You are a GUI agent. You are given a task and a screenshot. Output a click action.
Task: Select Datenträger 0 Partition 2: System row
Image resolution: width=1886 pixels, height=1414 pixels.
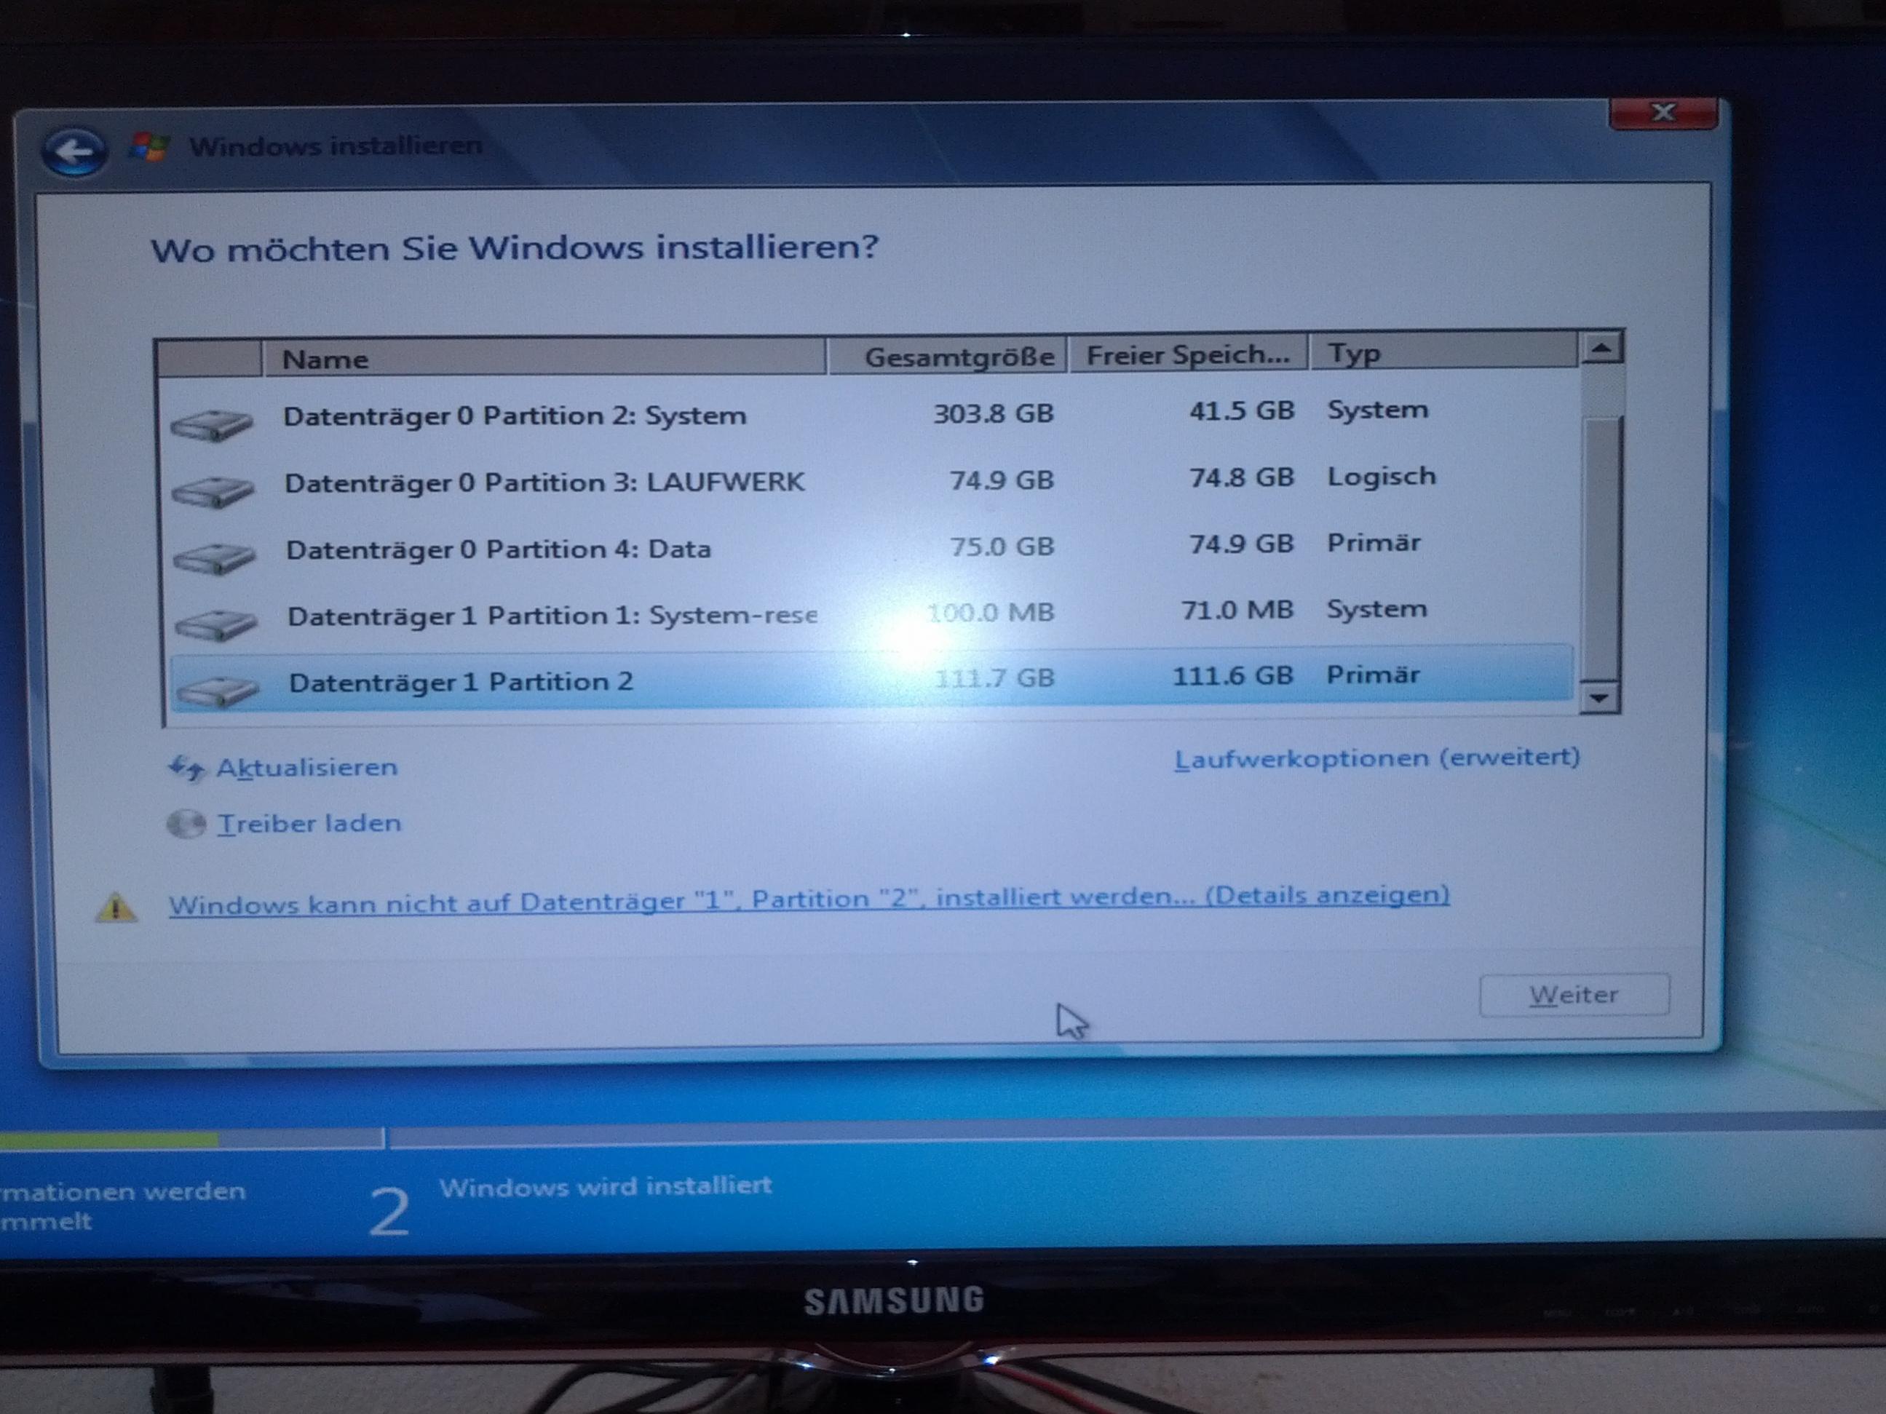[515, 416]
